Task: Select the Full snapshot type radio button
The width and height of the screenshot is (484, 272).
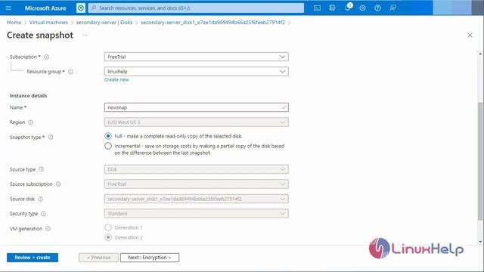Action: click(x=108, y=136)
